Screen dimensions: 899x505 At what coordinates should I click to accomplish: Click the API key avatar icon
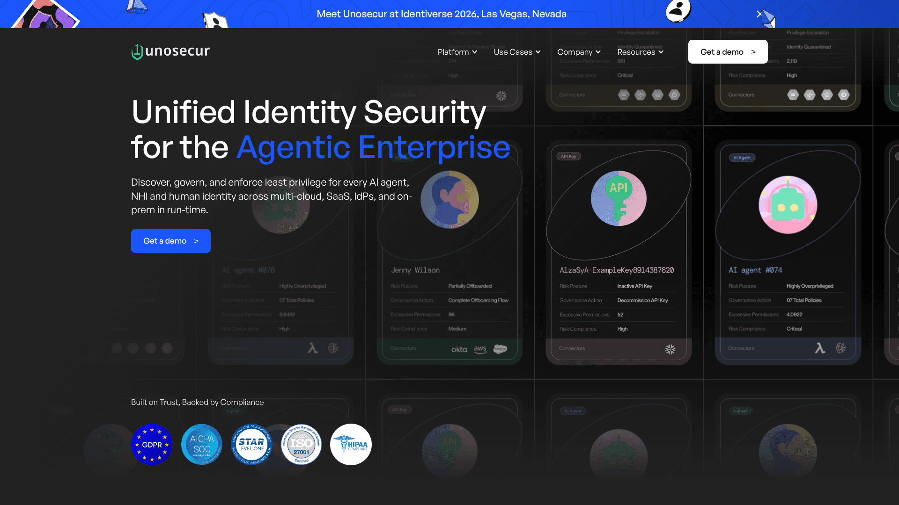click(x=619, y=199)
